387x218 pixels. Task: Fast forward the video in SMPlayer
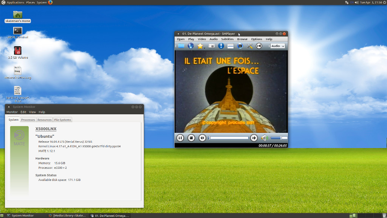coord(254,138)
